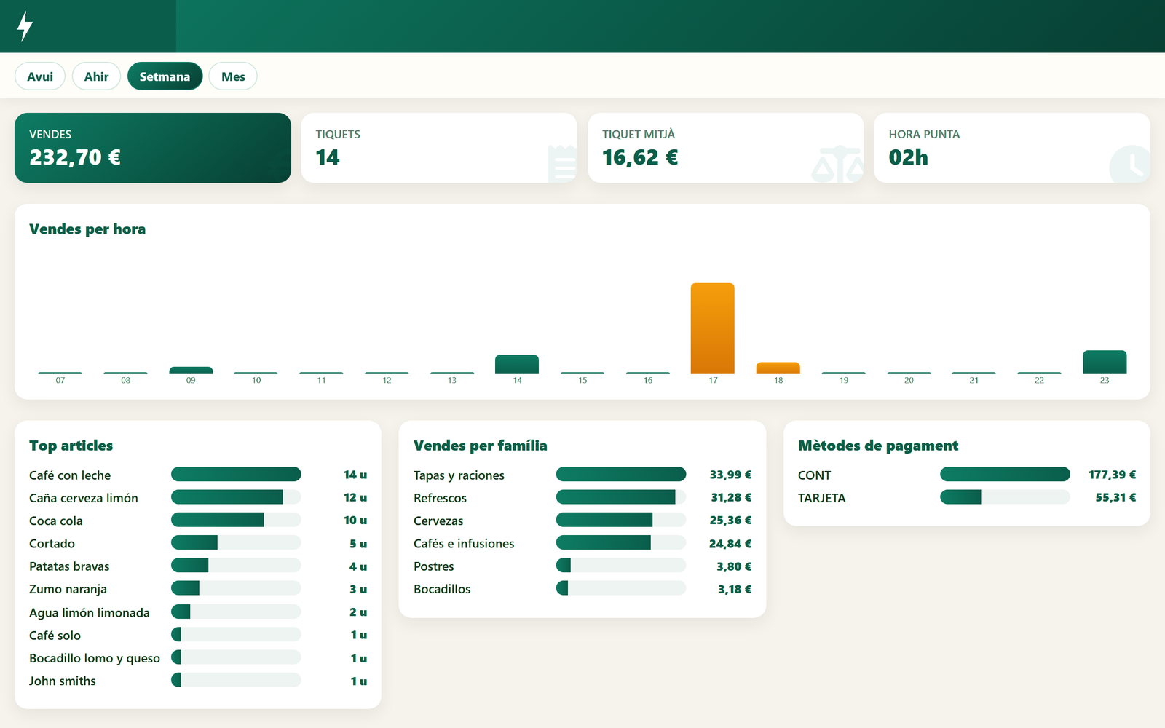Viewport: 1165px width, 728px height.
Task: Click the Tiquet mitjà 16,62 € value
Action: pos(640,157)
